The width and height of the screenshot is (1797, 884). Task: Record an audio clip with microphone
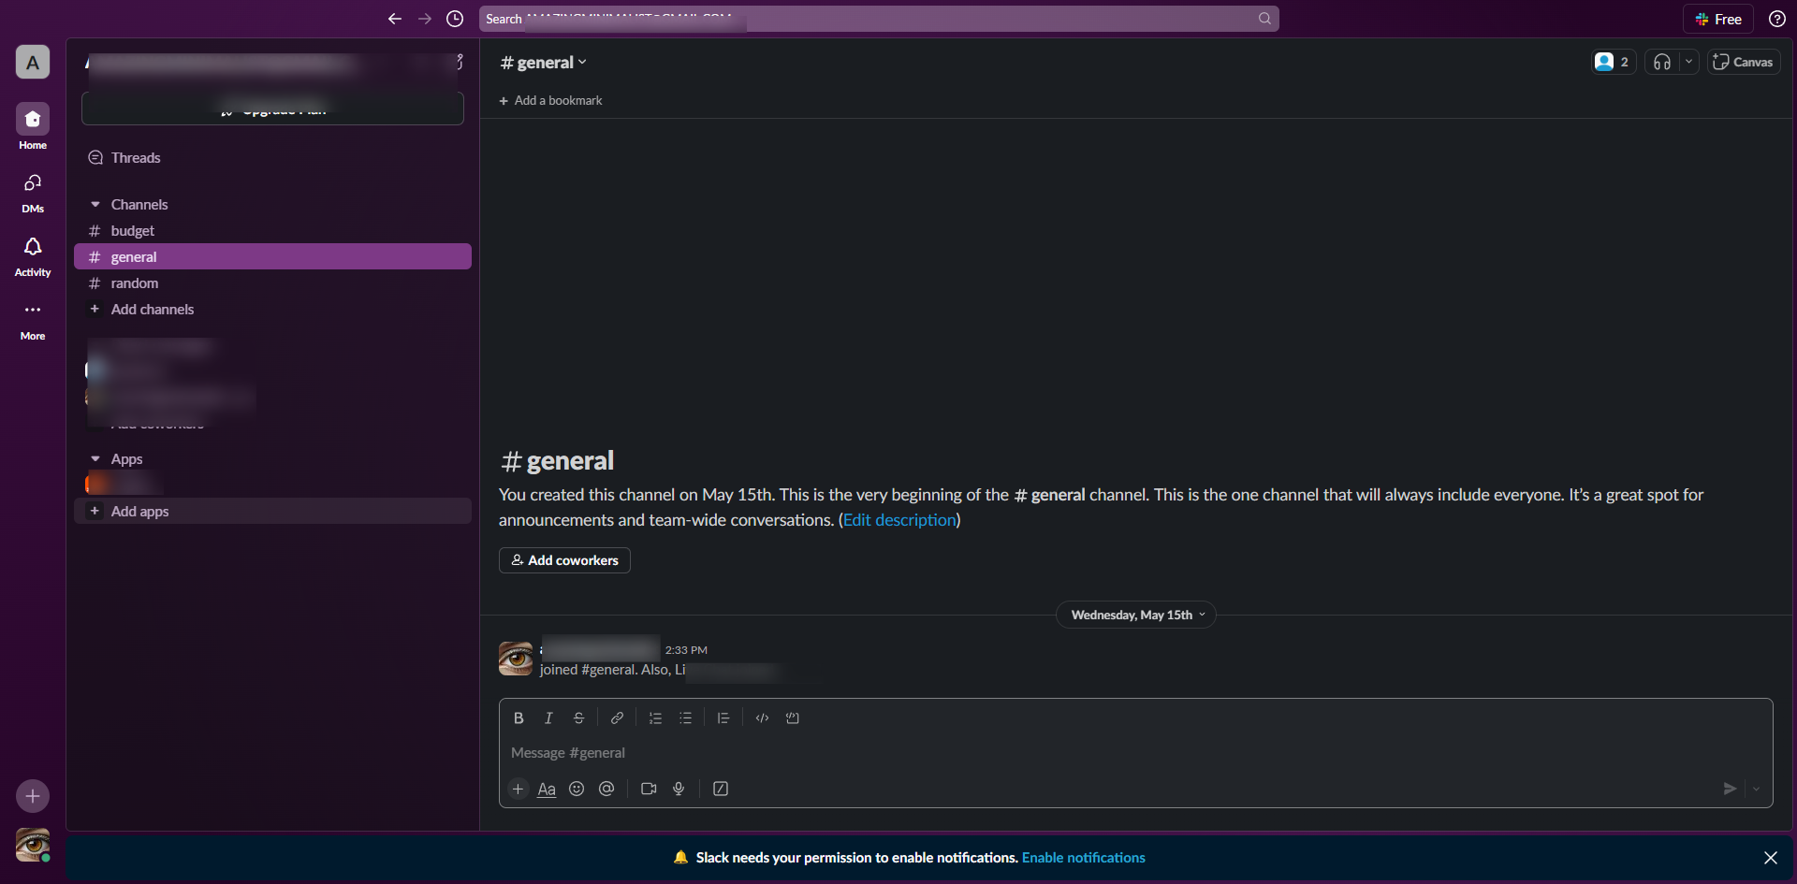[x=679, y=790]
